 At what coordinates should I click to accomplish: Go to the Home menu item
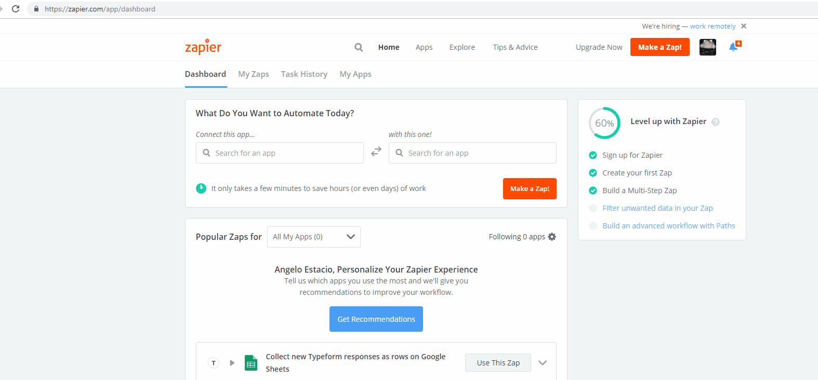point(389,47)
